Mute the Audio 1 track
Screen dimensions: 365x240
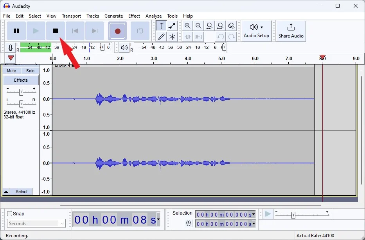(x=11, y=71)
